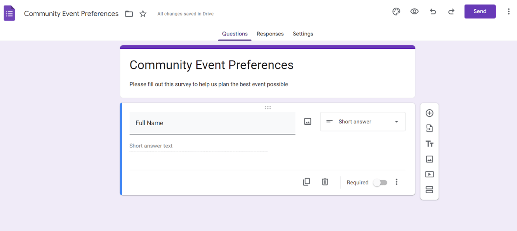Switch to the Responses tab
This screenshot has width=517, height=231.
(270, 34)
